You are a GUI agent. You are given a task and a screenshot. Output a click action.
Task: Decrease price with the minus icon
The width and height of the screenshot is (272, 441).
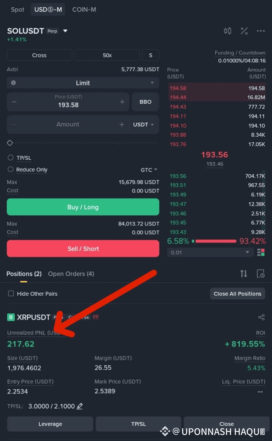(14, 102)
